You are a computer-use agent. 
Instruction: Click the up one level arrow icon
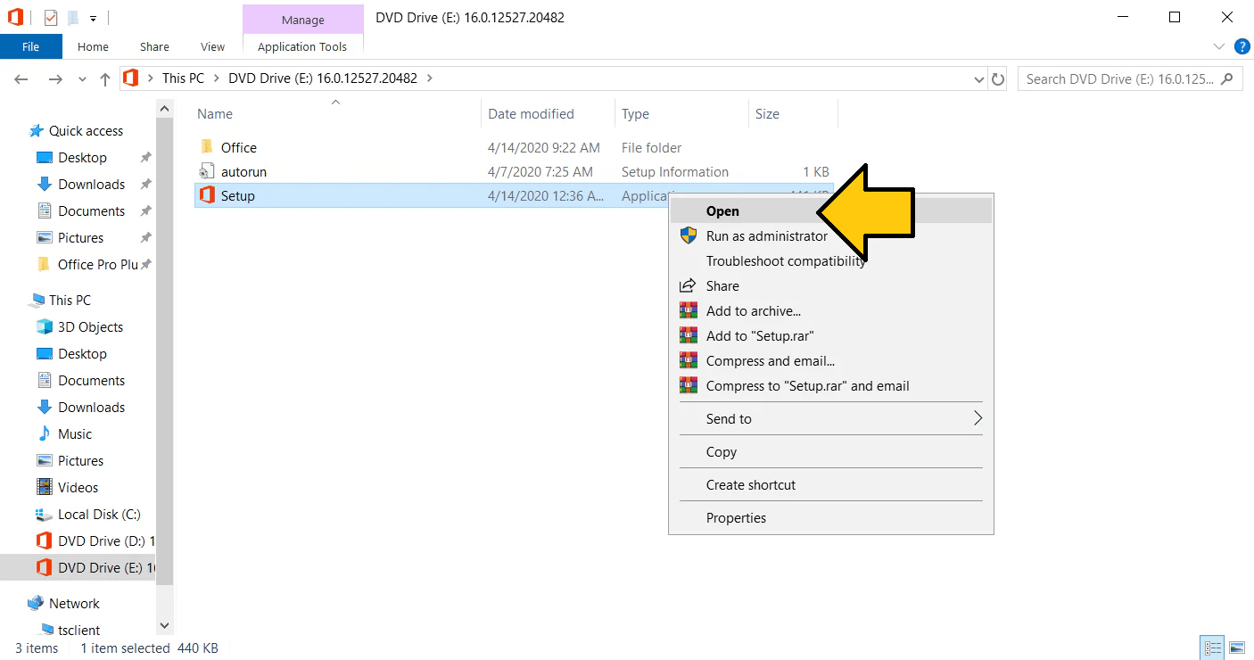coord(104,78)
